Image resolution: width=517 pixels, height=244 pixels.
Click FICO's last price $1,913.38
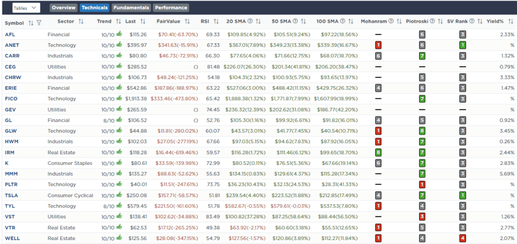[x=136, y=99]
